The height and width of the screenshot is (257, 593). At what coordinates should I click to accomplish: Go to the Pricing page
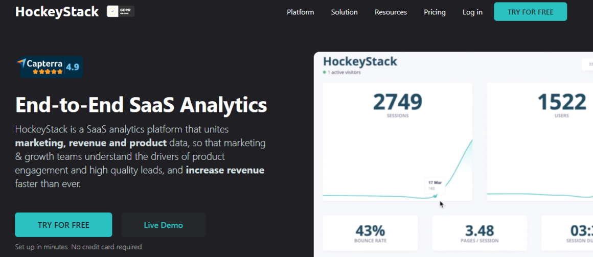[x=435, y=12]
